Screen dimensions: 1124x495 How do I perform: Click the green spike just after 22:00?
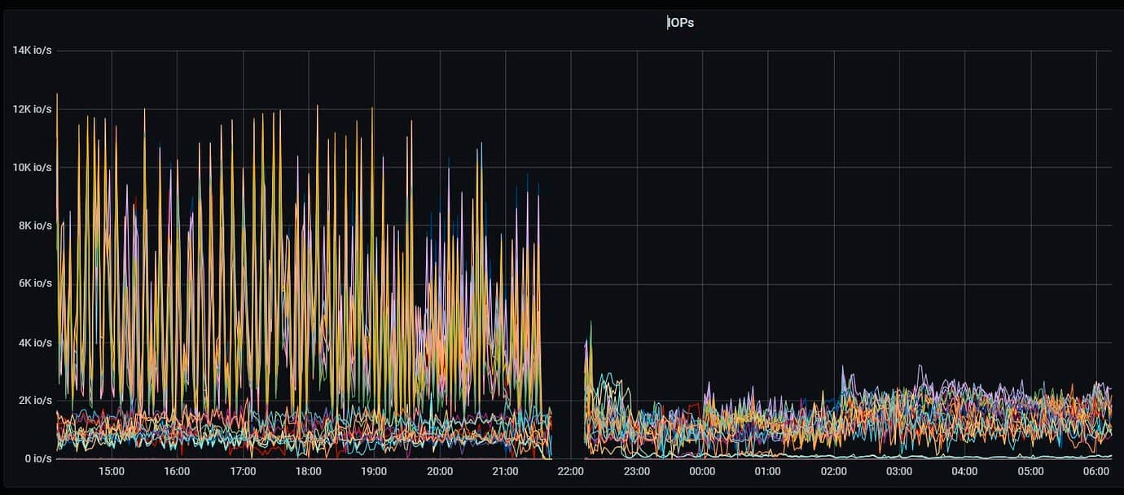(x=591, y=326)
